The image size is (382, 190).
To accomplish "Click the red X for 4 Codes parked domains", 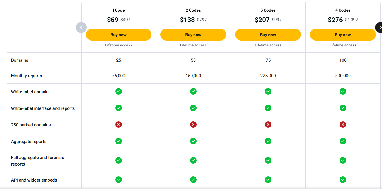I will tap(343, 124).
